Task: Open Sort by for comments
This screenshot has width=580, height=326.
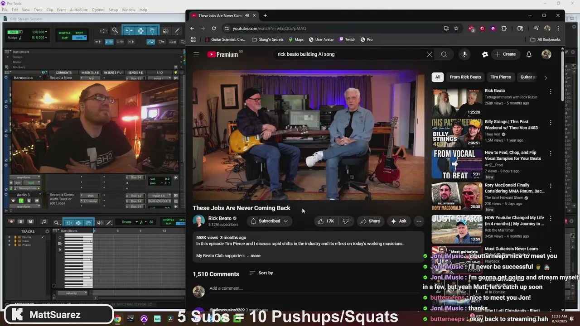Action: tap(261, 273)
